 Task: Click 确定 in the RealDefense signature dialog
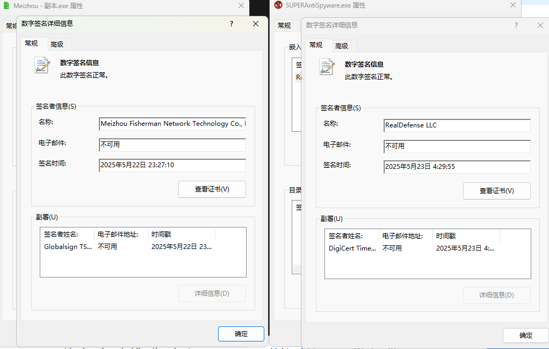tap(525, 336)
